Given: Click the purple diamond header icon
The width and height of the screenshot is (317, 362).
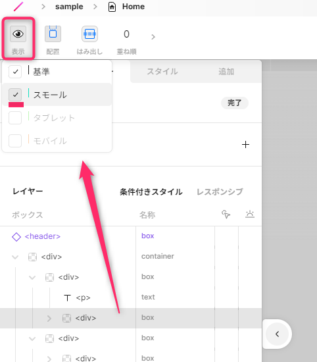Looking at the screenshot, I should (x=16, y=237).
